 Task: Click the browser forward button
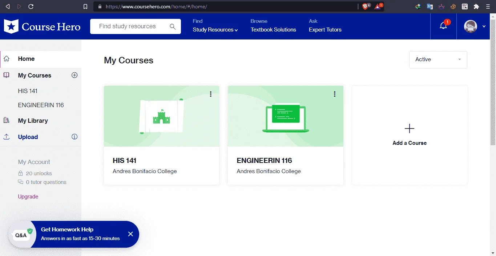click(19, 7)
